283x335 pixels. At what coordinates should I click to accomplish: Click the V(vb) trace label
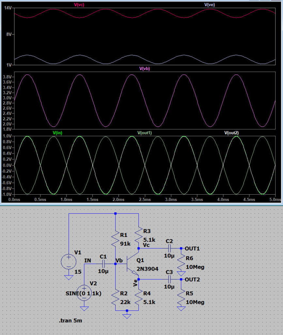(144, 69)
